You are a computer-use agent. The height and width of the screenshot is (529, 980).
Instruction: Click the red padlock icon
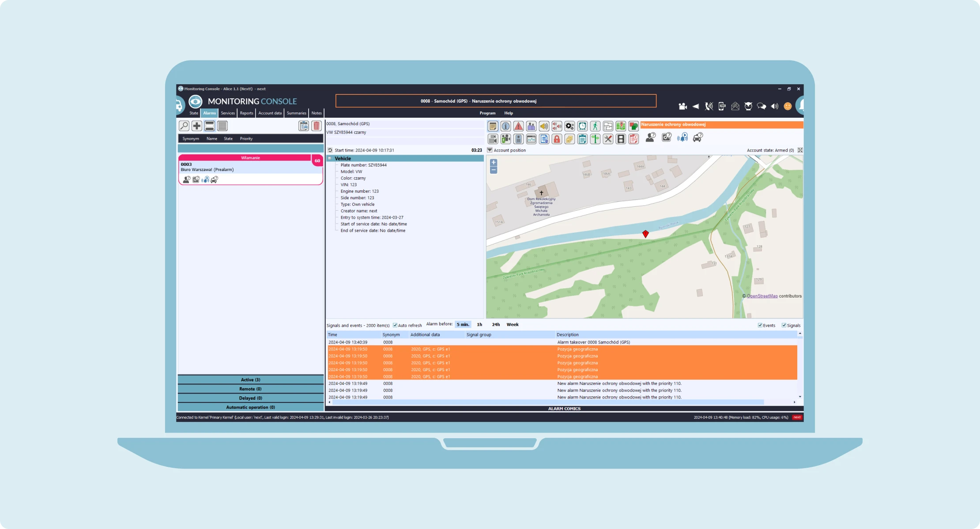tap(557, 139)
